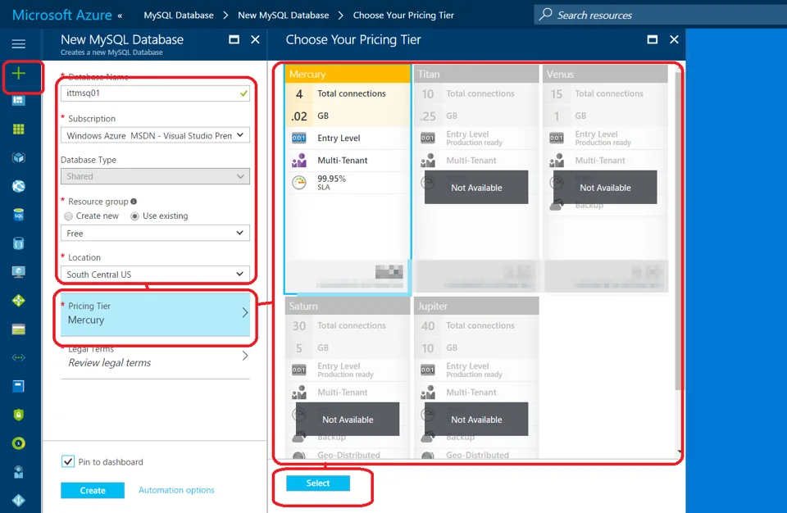Click the Database Name input field

tap(155, 93)
